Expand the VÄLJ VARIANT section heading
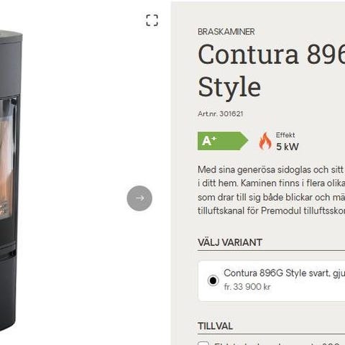345x345 pixels. pos(230,242)
